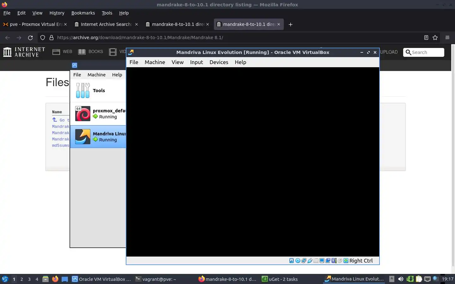455x284 pixels.
Task: Open the Firefox Bookmarks menu
Action: pos(83,13)
